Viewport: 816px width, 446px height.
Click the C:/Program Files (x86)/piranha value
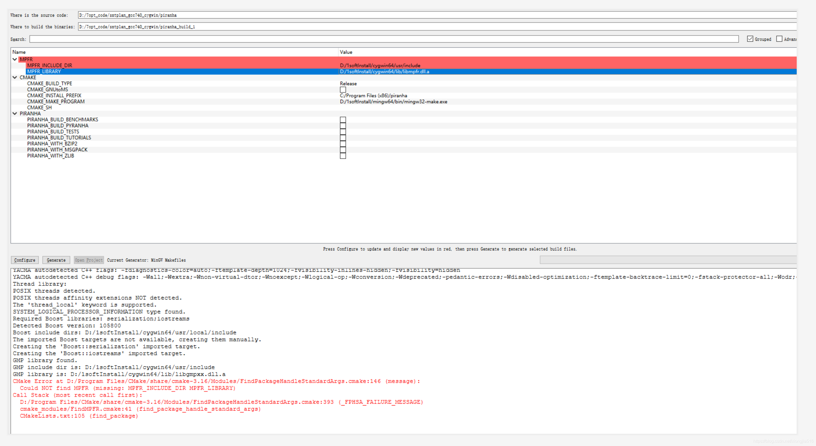[x=373, y=96]
